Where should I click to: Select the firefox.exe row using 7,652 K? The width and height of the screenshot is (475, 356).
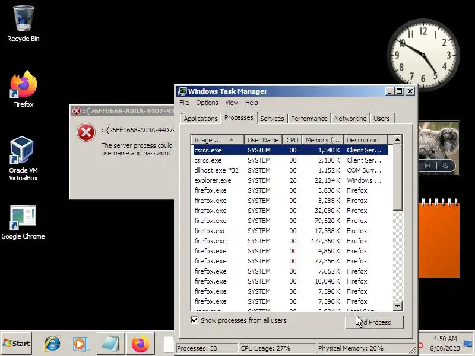[x=290, y=271]
